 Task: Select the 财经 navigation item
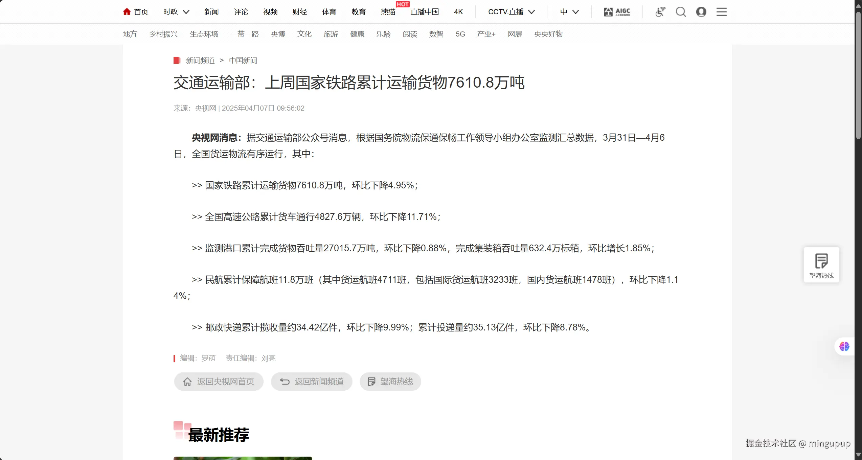point(300,12)
